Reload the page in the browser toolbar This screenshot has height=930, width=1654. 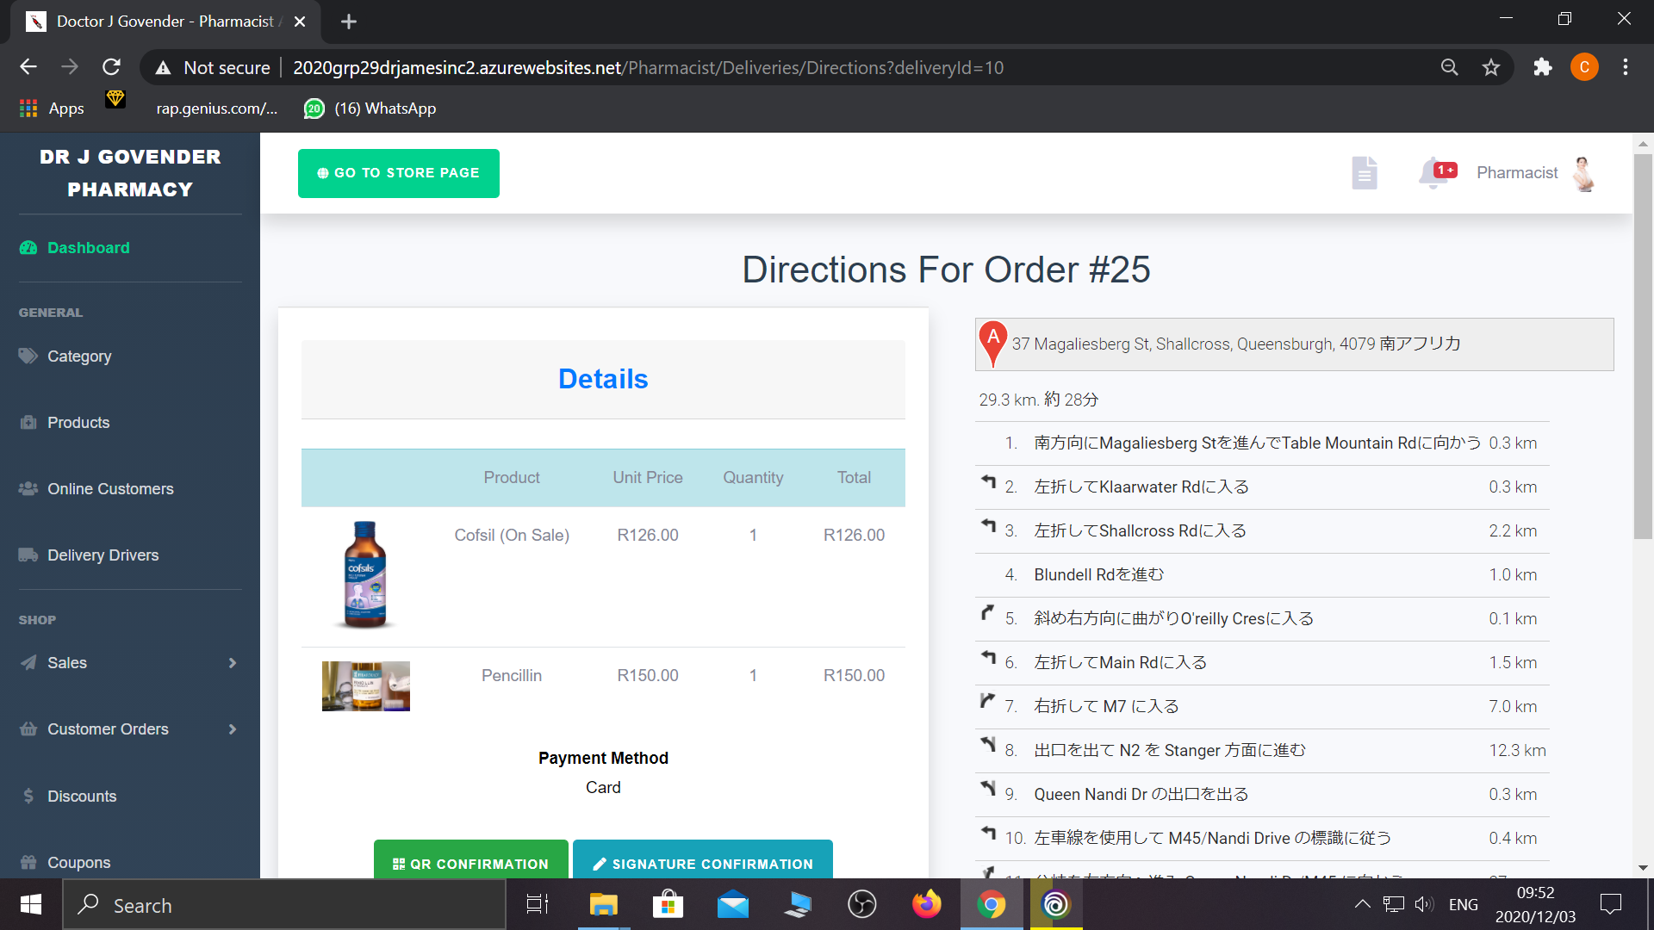[x=111, y=67]
